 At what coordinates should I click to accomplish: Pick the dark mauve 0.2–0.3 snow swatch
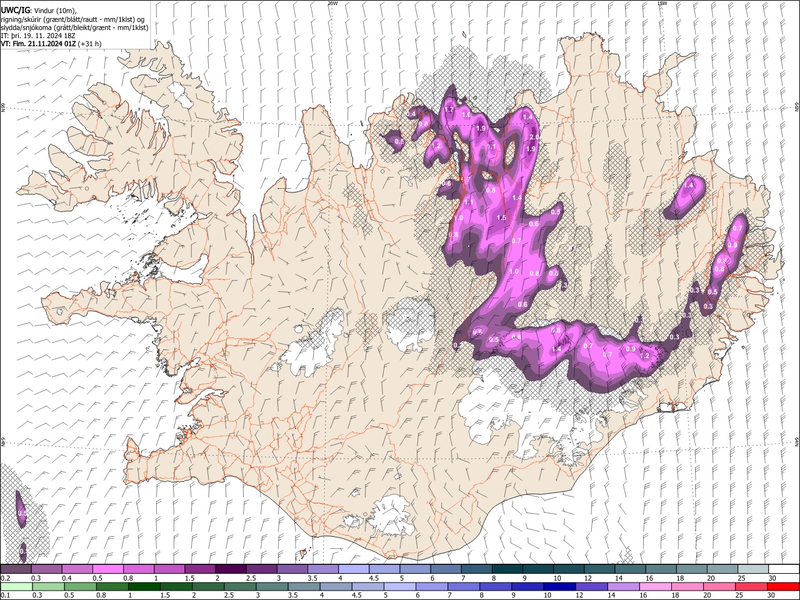click(x=16, y=569)
